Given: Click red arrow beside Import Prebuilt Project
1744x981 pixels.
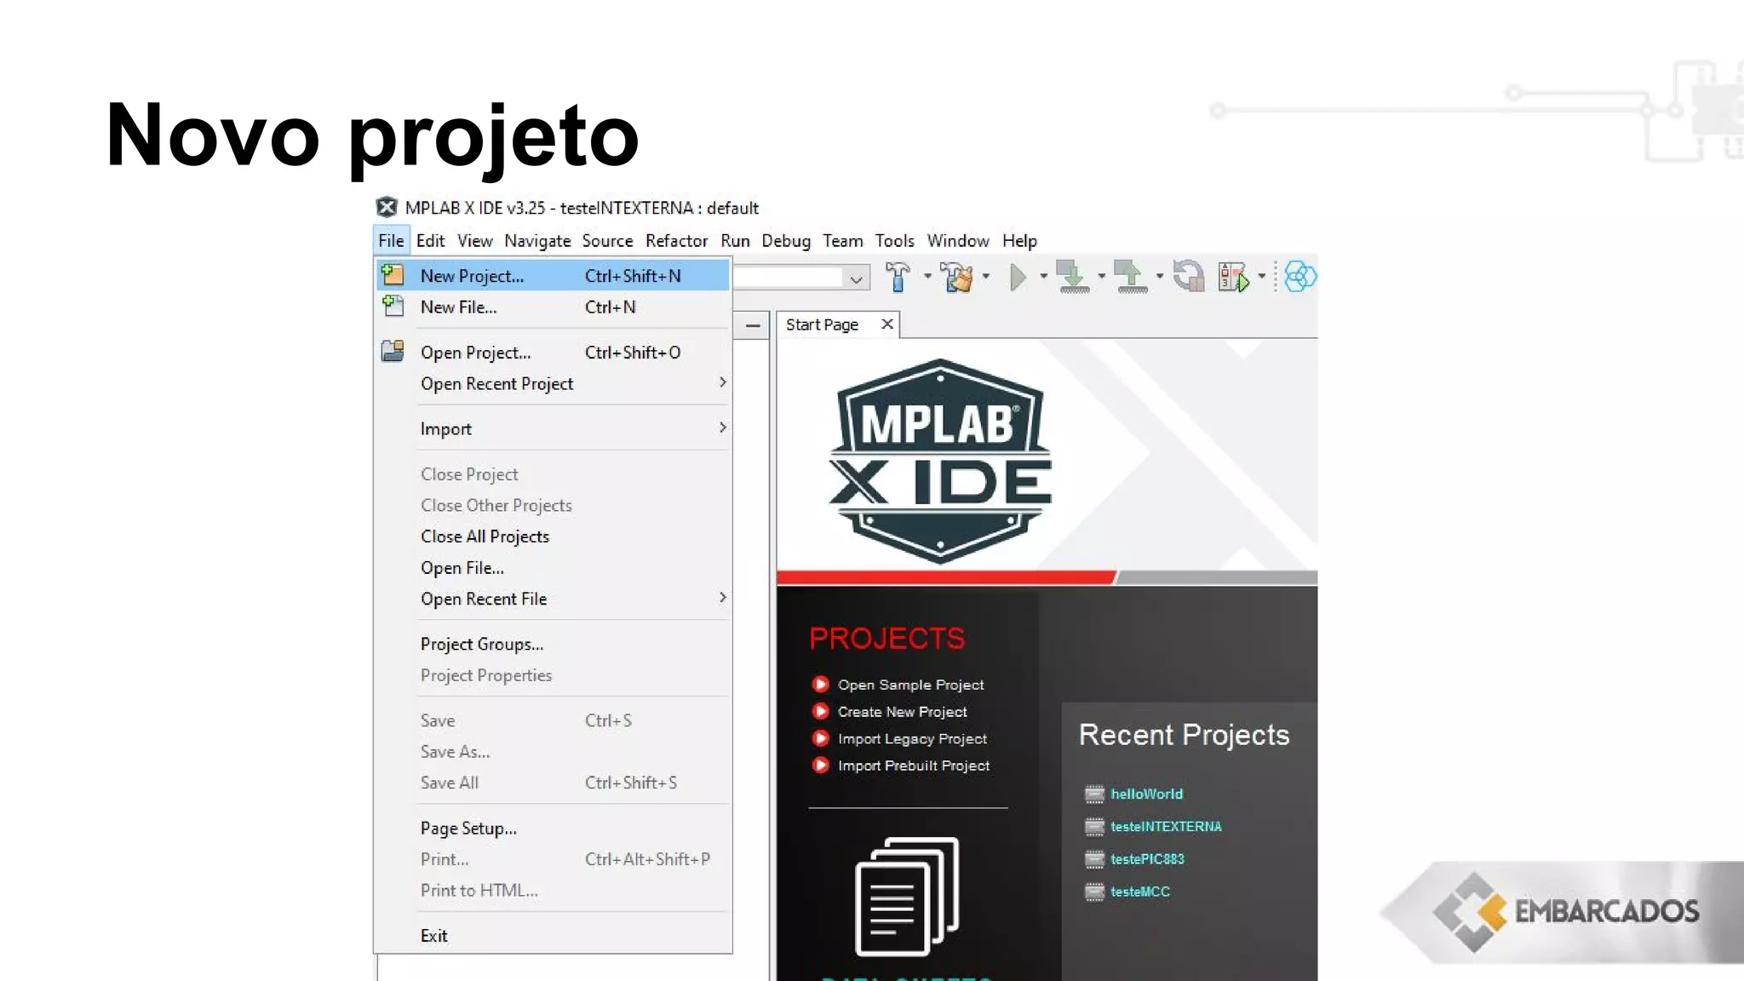Looking at the screenshot, I should 820,765.
